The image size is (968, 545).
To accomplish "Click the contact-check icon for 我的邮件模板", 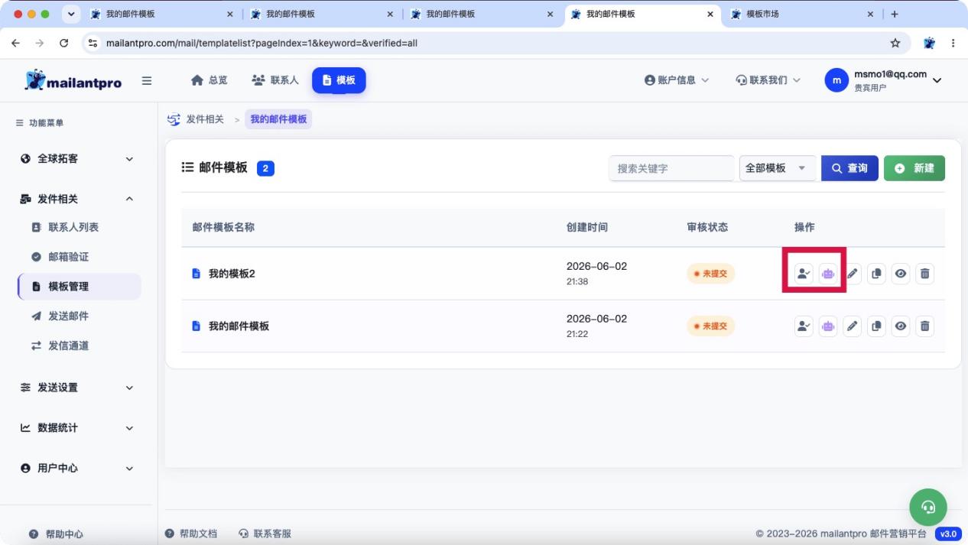I will pos(804,326).
